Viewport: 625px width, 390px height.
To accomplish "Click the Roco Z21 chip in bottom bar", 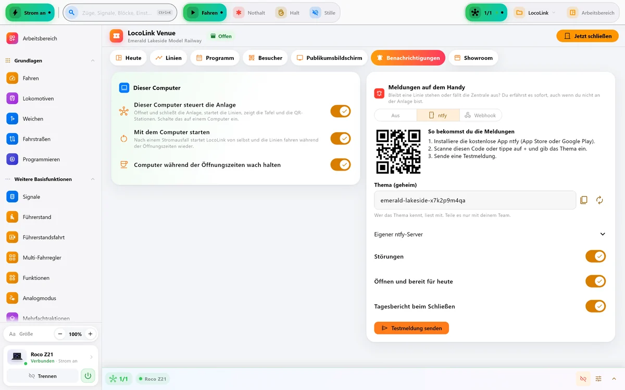I will click(152, 379).
